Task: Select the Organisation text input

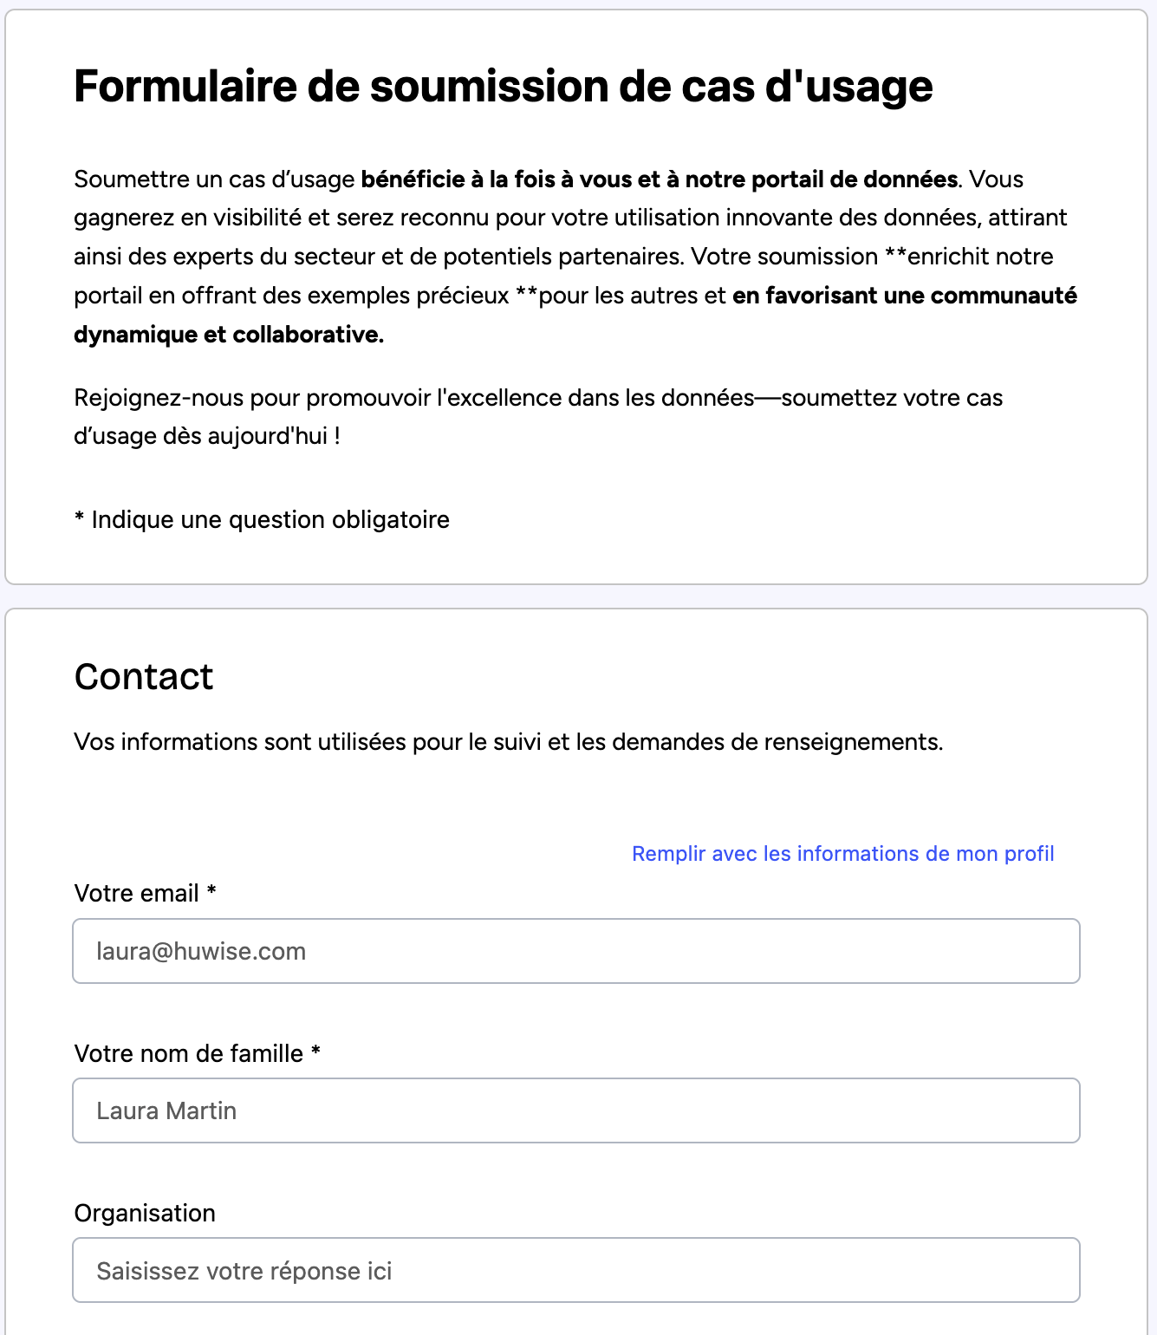Action: (x=576, y=1270)
